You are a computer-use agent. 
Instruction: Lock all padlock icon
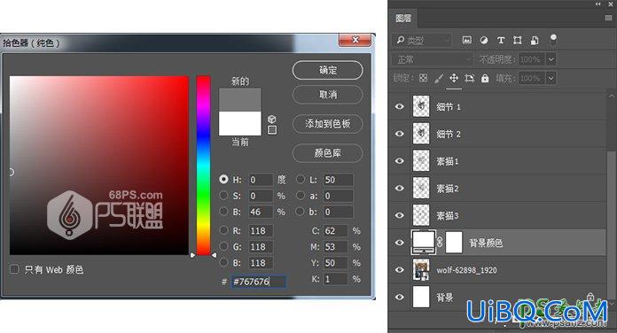click(485, 78)
